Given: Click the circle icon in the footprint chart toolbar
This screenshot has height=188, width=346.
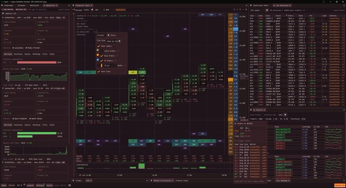Looking at the screenshot, I should (x=240, y=10).
